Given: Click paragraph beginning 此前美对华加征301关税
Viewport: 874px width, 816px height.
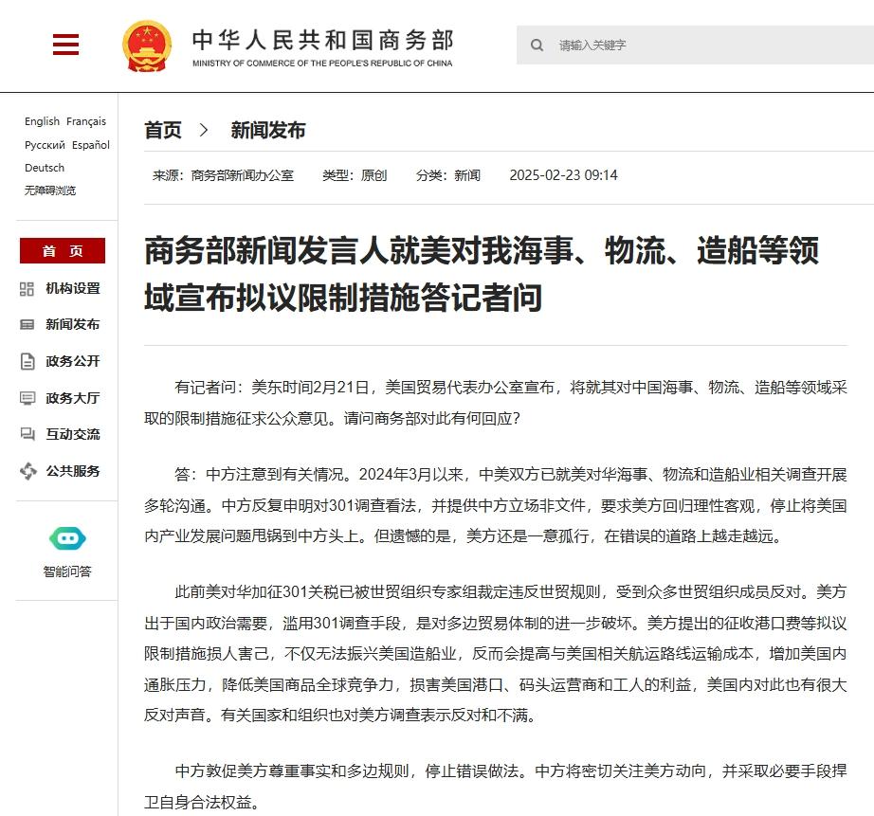Looking at the screenshot, I should click(x=496, y=653).
